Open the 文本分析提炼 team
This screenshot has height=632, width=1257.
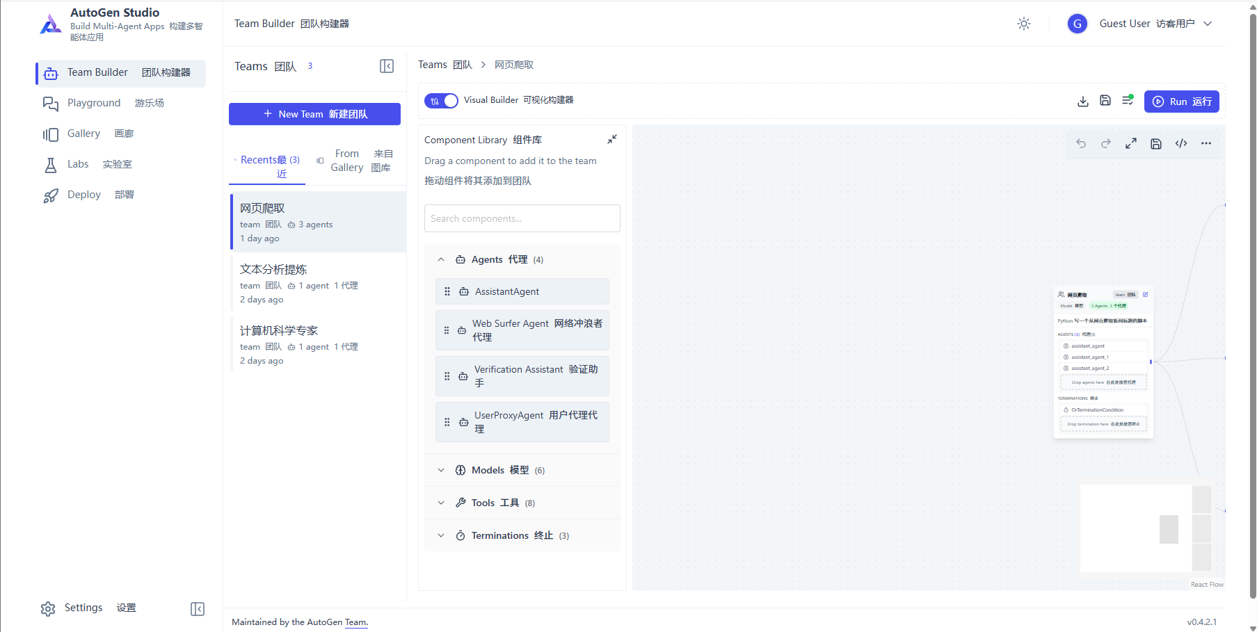coord(319,283)
